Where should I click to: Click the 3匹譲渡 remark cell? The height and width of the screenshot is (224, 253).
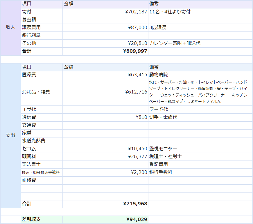coord(200,28)
